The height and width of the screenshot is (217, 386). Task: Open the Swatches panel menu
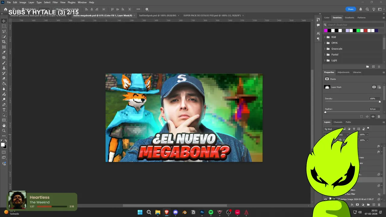[384, 17]
